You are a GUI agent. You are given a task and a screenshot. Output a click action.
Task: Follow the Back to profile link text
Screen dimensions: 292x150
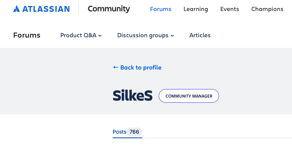click(141, 67)
